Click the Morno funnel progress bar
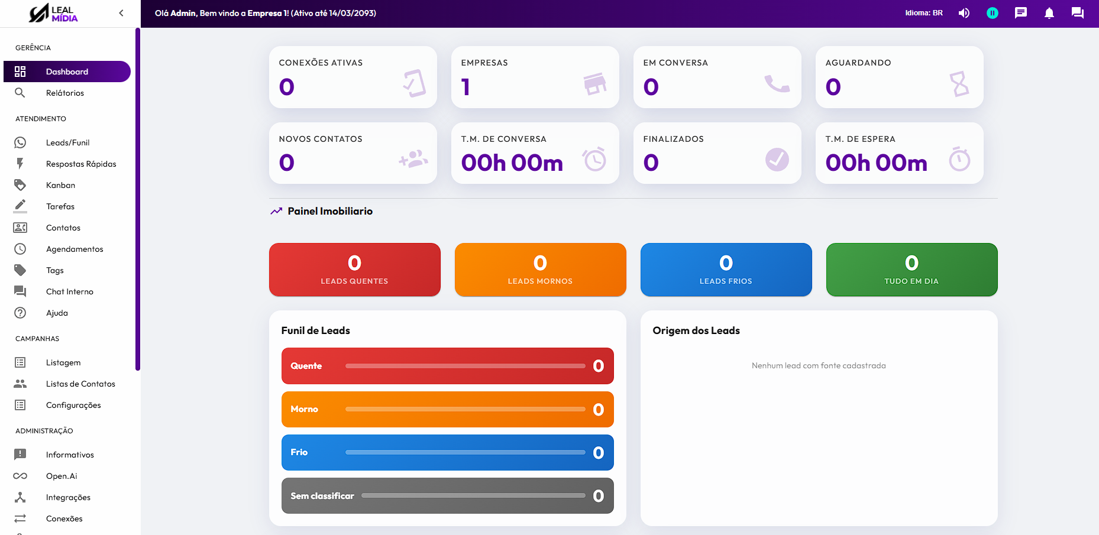1099x535 pixels. [465, 409]
